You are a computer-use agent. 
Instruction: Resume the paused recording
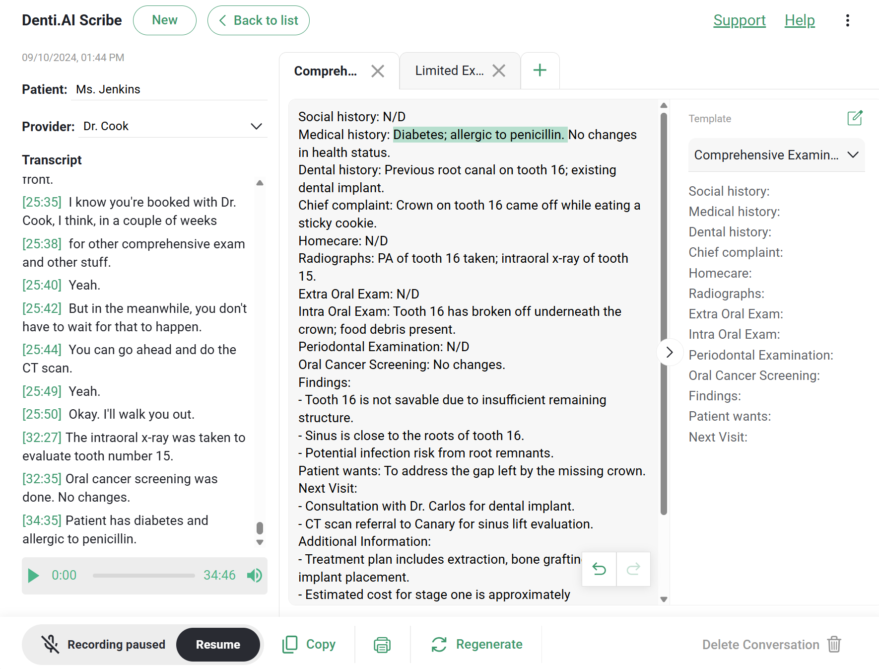pyautogui.click(x=218, y=644)
